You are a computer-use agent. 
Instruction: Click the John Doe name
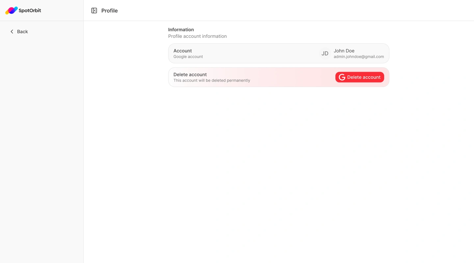tap(344, 51)
